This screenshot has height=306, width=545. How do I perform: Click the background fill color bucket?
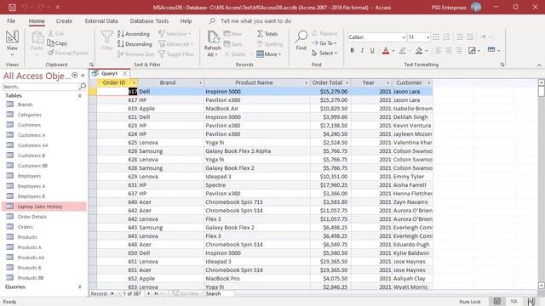[419, 51]
